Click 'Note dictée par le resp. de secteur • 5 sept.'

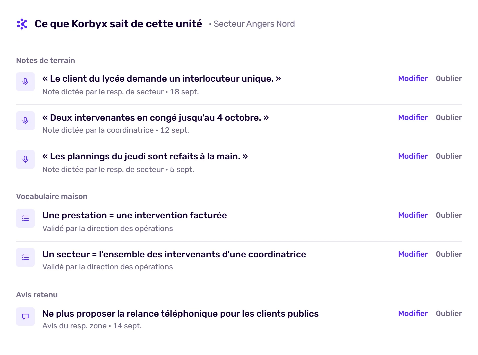click(x=118, y=170)
